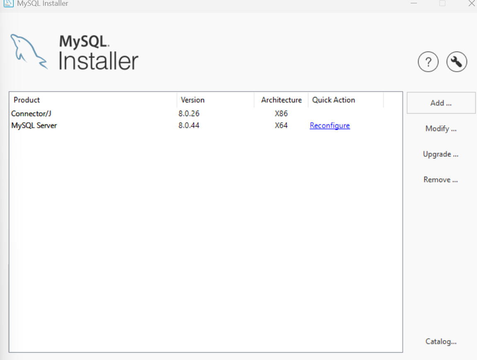Click the Remove ... button
This screenshot has height=360, width=477.
441,180
